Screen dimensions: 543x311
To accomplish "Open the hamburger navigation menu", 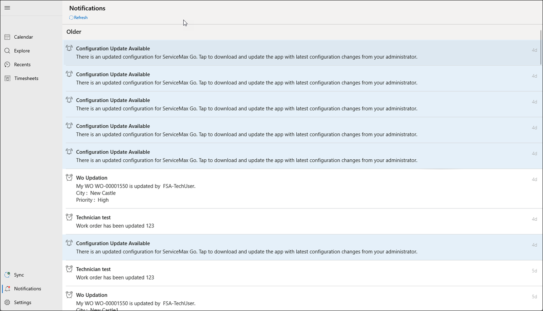I will [x=7, y=8].
